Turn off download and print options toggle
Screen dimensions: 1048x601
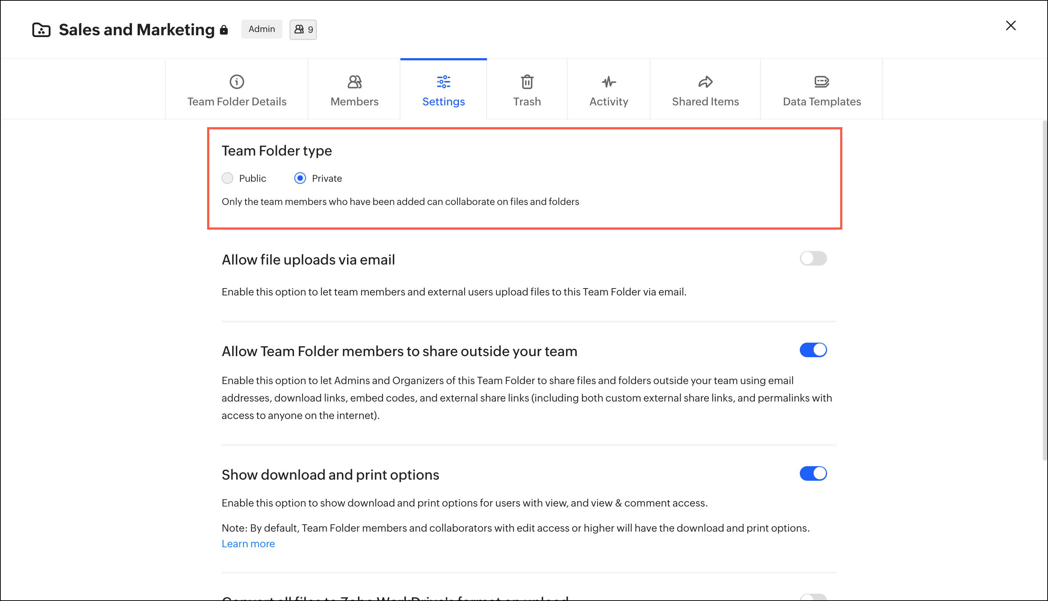pos(813,473)
